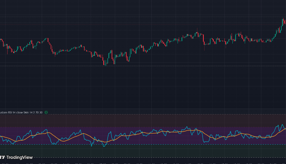The height and width of the screenshot is (164, 286).
Task: Click the TradingView logo icon
Action: click(x=2, y=157)
